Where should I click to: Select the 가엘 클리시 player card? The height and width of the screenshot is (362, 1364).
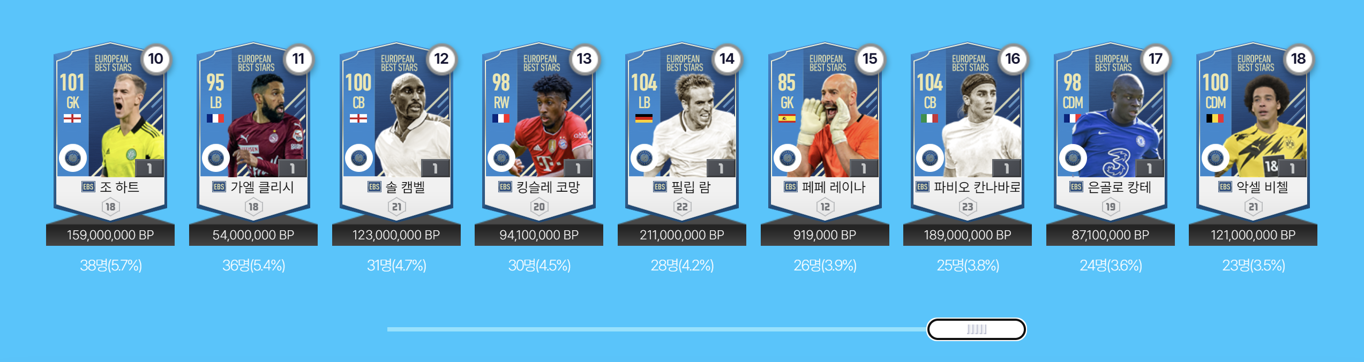click(x=253, y=131)
